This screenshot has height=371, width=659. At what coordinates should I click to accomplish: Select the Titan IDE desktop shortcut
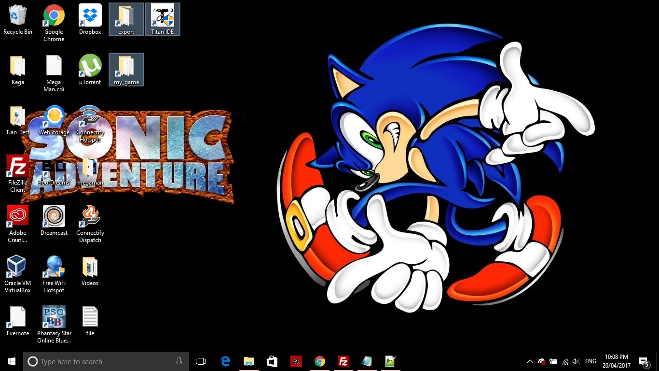click(163, 19)
